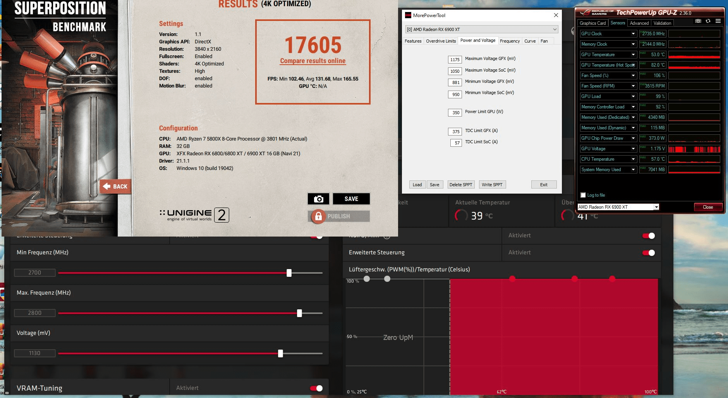The height and width of the screenshot is (398, 728).
Task: Click the lock icon on Publish
Action: pos(318,216)
